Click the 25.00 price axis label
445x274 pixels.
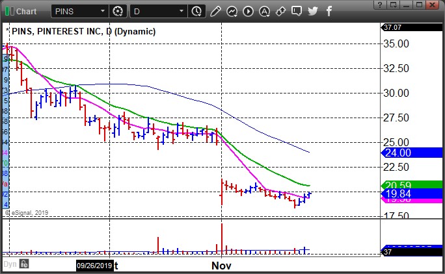[396, 142]
